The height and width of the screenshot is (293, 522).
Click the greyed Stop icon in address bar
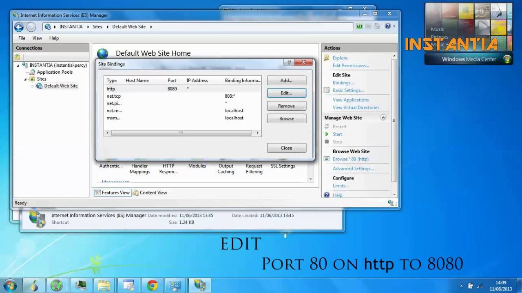(x=368, y=26)
